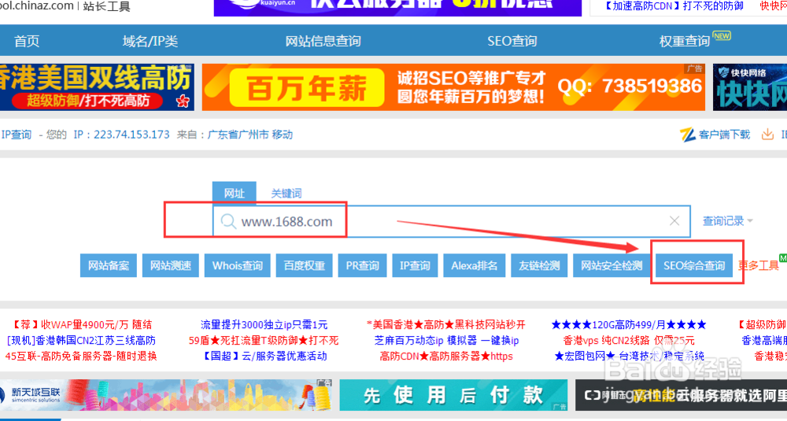This screenshot has width=787, height=421.
Task: Click the 香港韩国CN2江苏三线高防 ad link
Action: [x=81, y=340]
